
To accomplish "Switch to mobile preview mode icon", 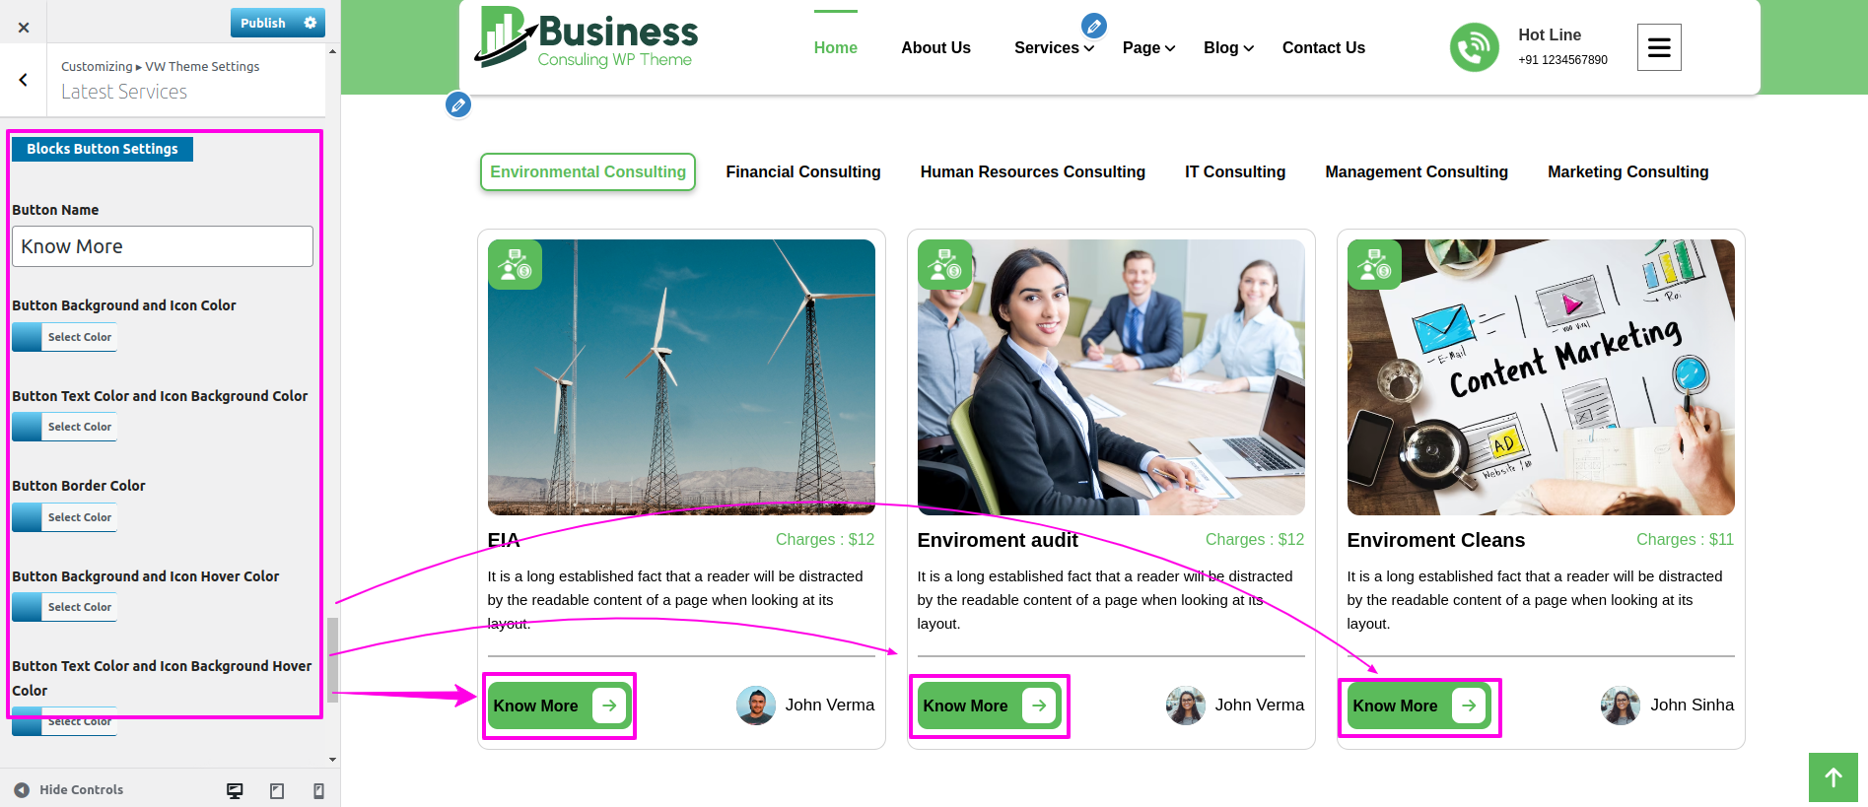I will coord(318,790).
